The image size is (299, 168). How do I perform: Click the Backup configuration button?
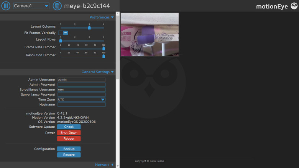[x=69, y=149]
